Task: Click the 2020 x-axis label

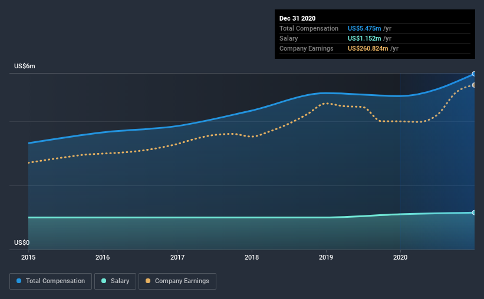Action: tap(400, 257)
